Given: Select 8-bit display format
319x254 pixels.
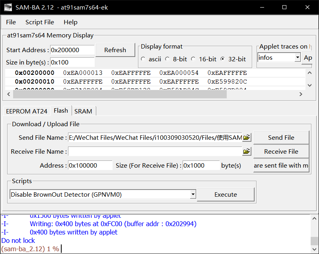Looking at the screenshot, I should coord(168,59).
